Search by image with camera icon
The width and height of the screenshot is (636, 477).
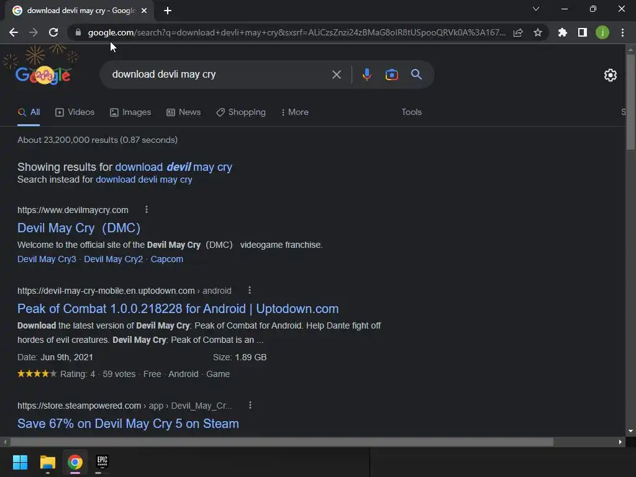click(391, 75)
